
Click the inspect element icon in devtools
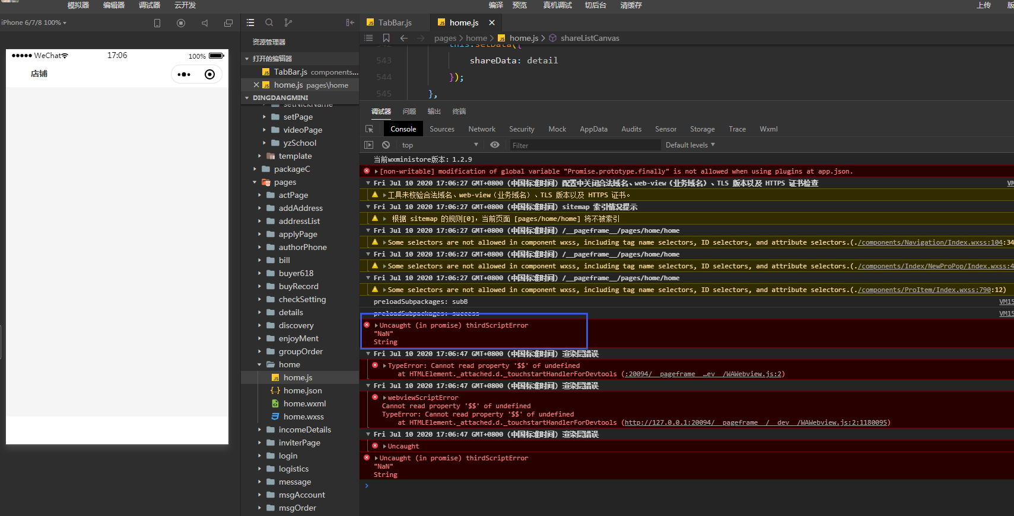(x=369, y=129)
